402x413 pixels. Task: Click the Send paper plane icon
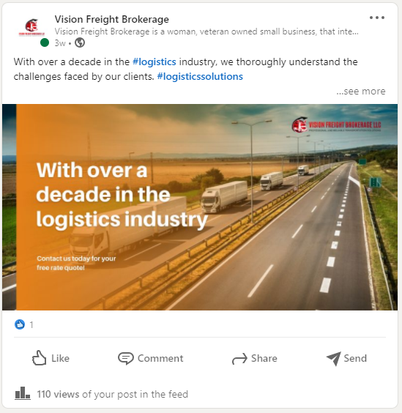(x=334, y=359)
